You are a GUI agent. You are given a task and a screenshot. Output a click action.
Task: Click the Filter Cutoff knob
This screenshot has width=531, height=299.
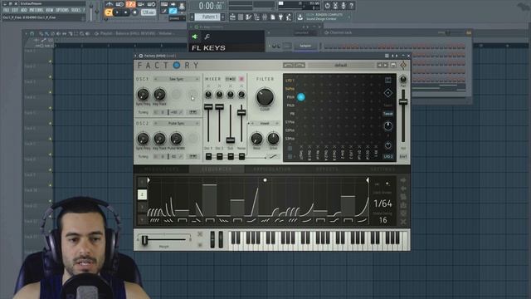pyautogui.click(x=265, y=96)
